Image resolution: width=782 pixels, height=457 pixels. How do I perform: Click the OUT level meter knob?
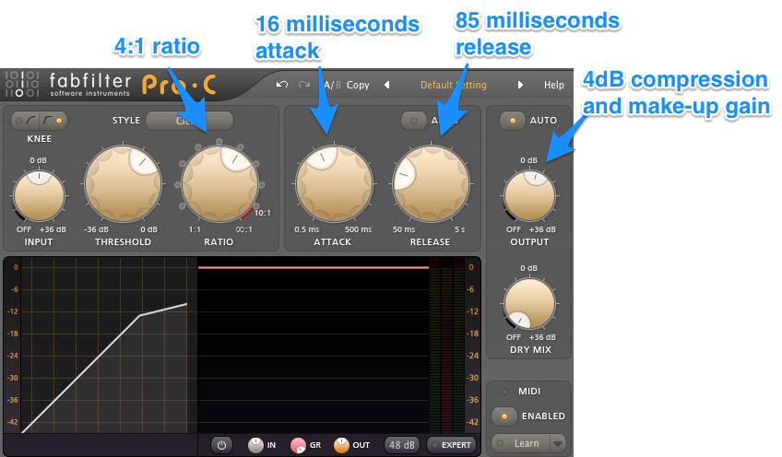[341, 445]
